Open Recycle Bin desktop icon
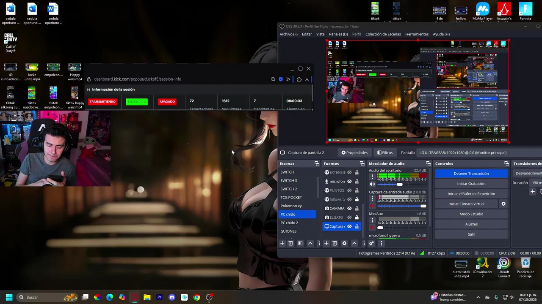The image size is (542, 304). (x=525, y=268)
